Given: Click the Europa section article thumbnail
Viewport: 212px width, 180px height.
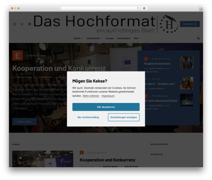Looking at the screenshot, I should pyautogui.click(x=43, y=159).
